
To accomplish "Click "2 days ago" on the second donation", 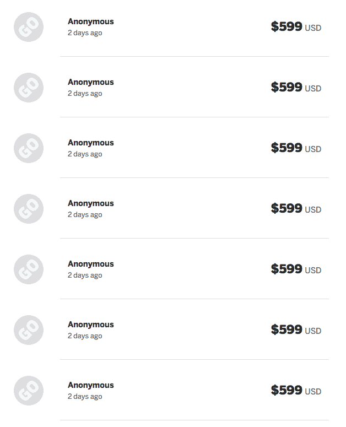I will pyautogui.click(x=85, y=94).
